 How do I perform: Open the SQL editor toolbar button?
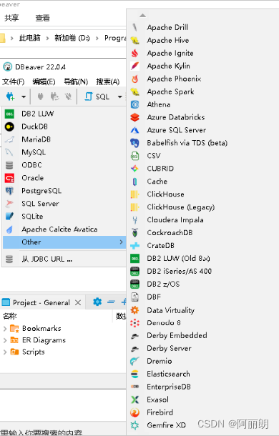pos(97,96)
